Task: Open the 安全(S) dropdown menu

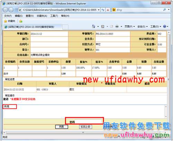Action: [143, 27]
